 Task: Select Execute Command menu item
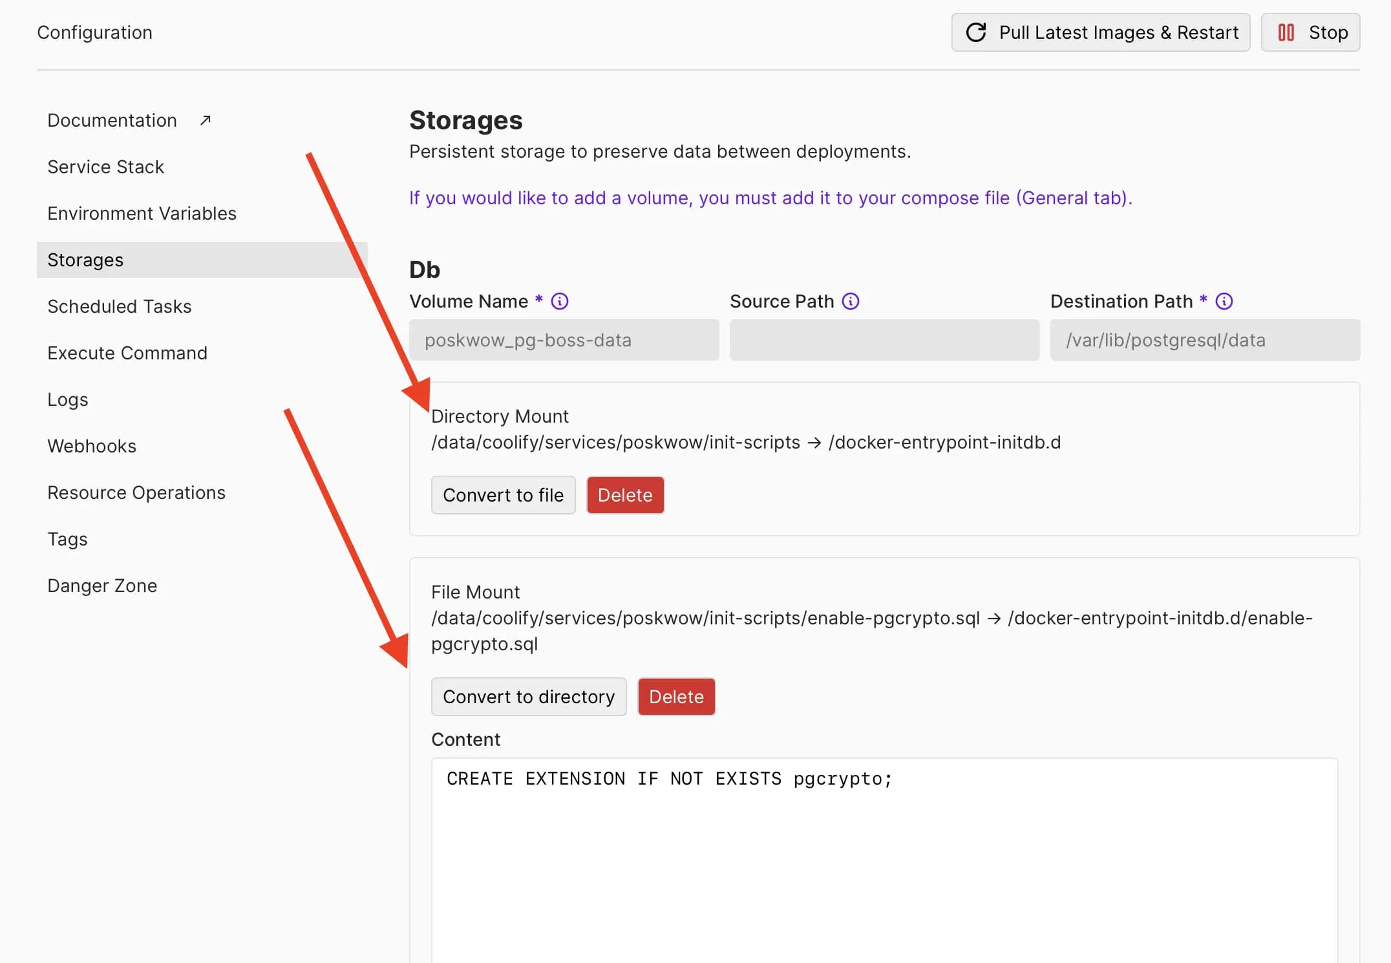pos(127,353)
